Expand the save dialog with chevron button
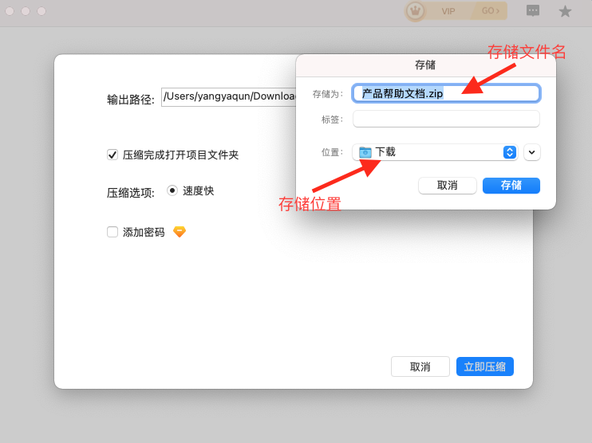Viewport: 592px width, 443px height. pos(531,152)
